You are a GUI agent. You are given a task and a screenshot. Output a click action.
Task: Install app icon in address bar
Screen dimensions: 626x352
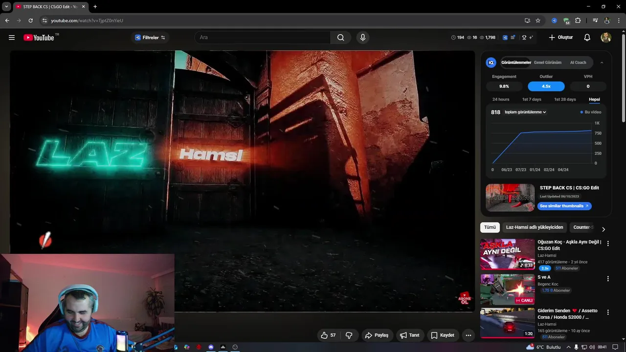click(527, 21)
